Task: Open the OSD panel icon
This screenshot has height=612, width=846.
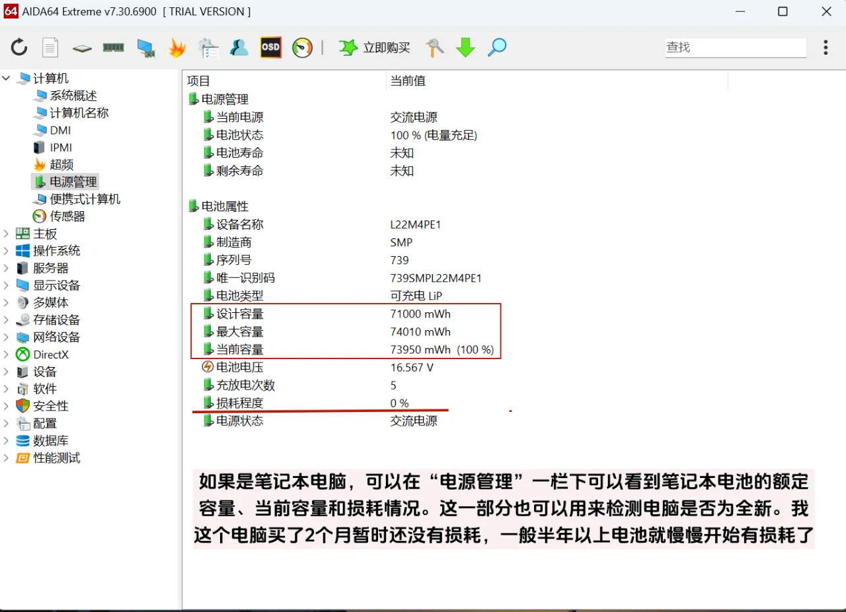Action: pos(270,48)
